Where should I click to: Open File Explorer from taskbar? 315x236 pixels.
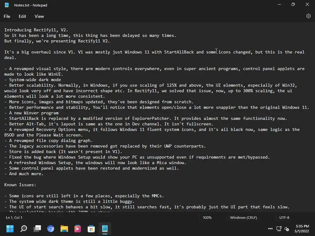pos(64,229)
